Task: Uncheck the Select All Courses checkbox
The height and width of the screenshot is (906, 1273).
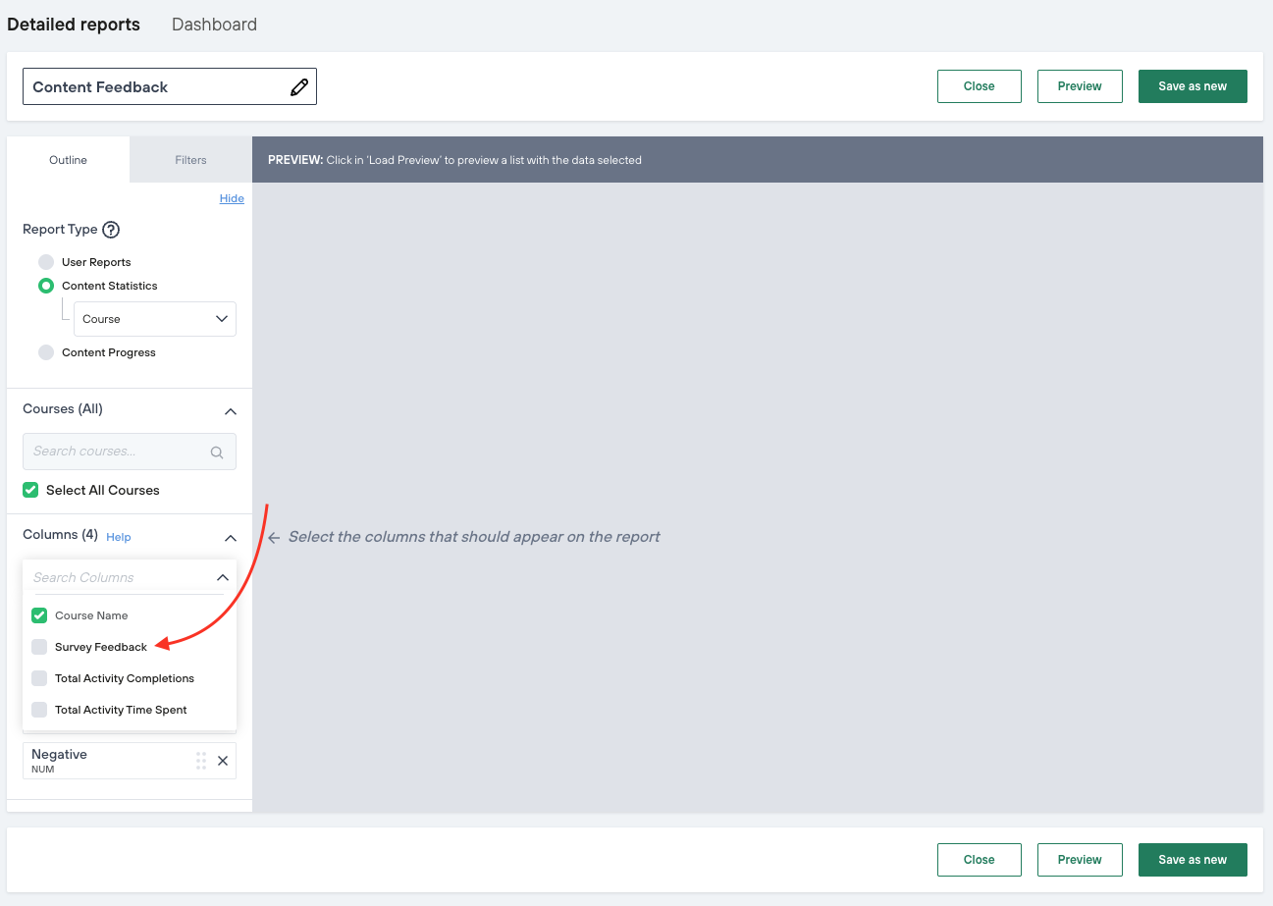Action: [x=30, y=490]
